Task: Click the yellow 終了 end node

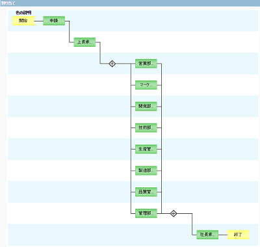Action: [238, 235]
